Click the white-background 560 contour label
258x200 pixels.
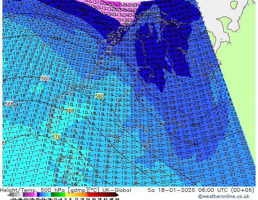45,78
